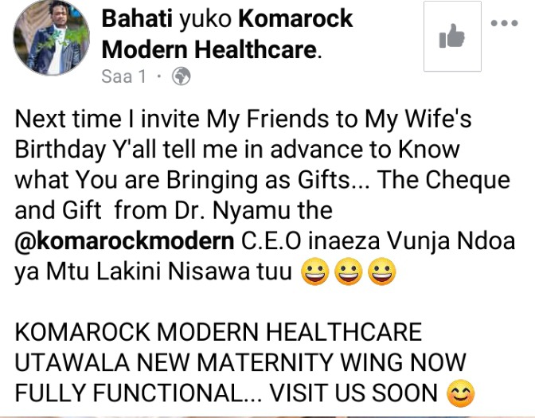Viewport: 535px width, 418px height.
Task: Click 'KOMAROCK MODERN HEALTHCARE' capitalized heading line
Action: click(x=218, y=332)
